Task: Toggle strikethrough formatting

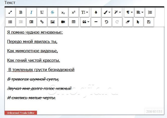Action: coord(52,13)
